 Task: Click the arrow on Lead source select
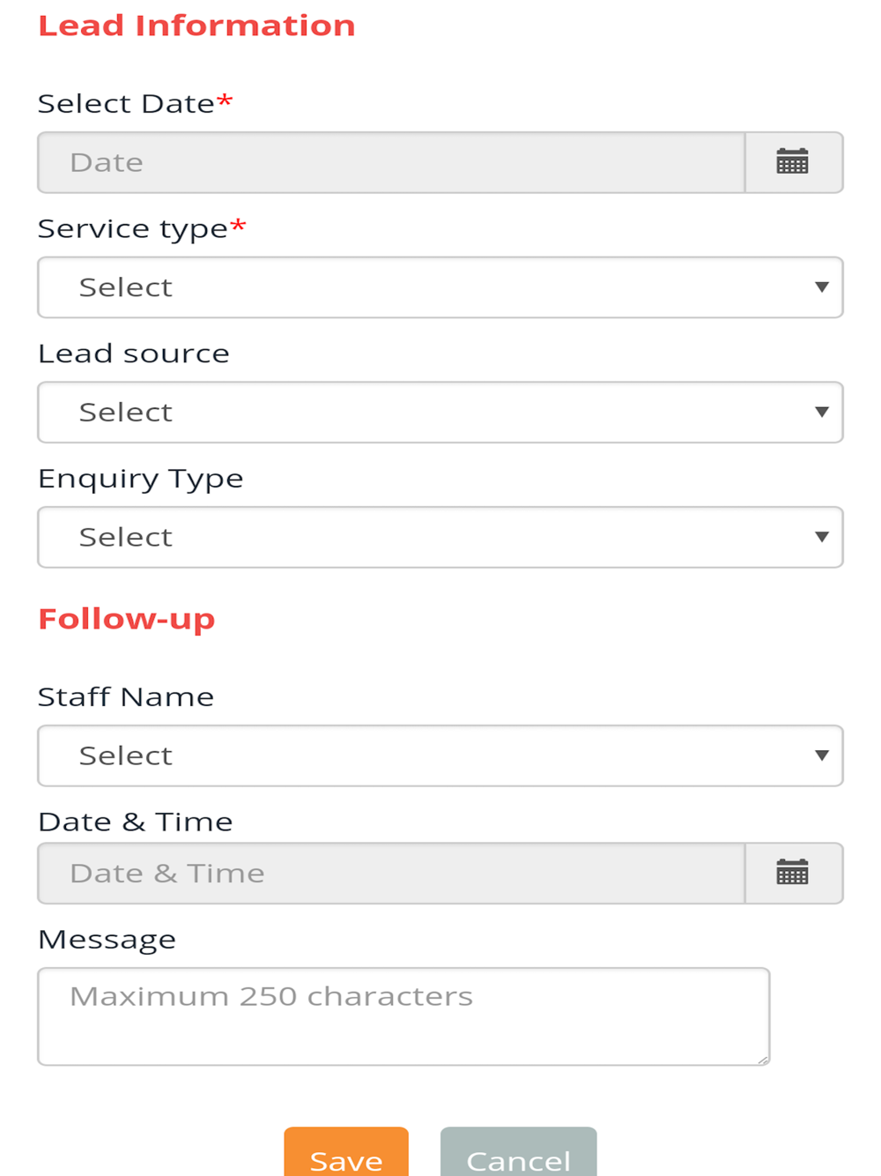pos(821,412)
